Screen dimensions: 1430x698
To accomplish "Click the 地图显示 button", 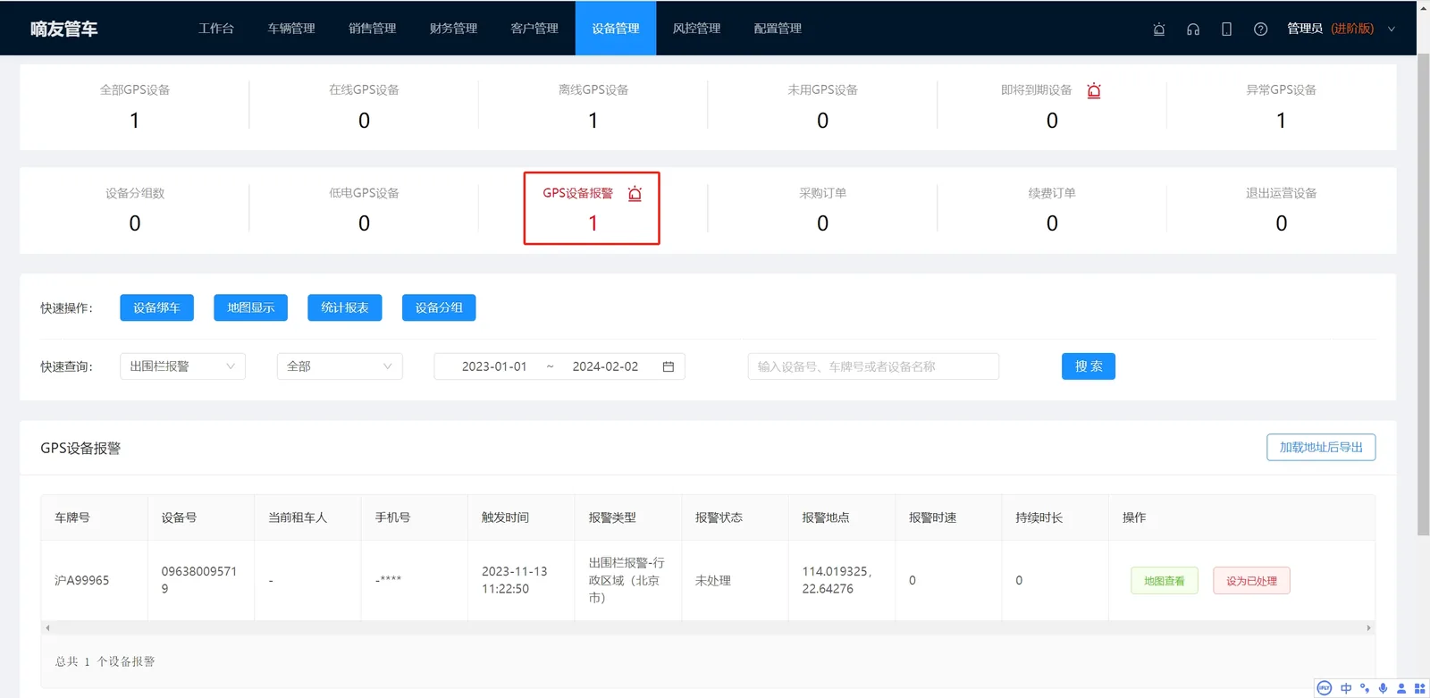I will click(250, 307).
